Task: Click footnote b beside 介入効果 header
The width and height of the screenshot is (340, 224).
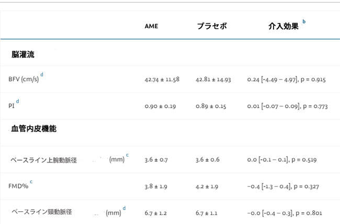Action: (304, 22)
